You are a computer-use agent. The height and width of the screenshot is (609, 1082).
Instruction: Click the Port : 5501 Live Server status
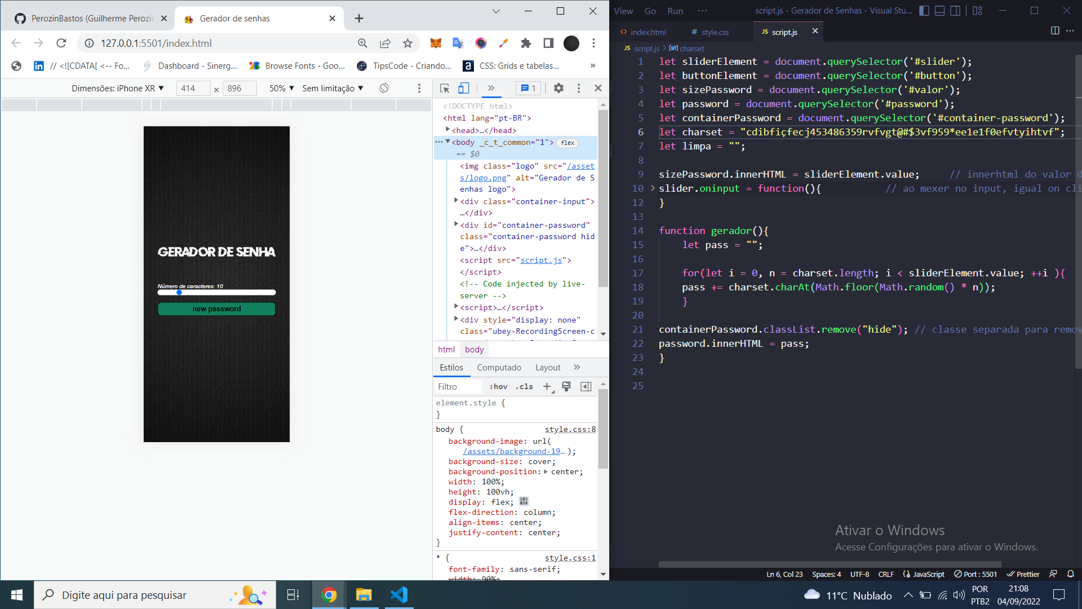pos(975,574)
